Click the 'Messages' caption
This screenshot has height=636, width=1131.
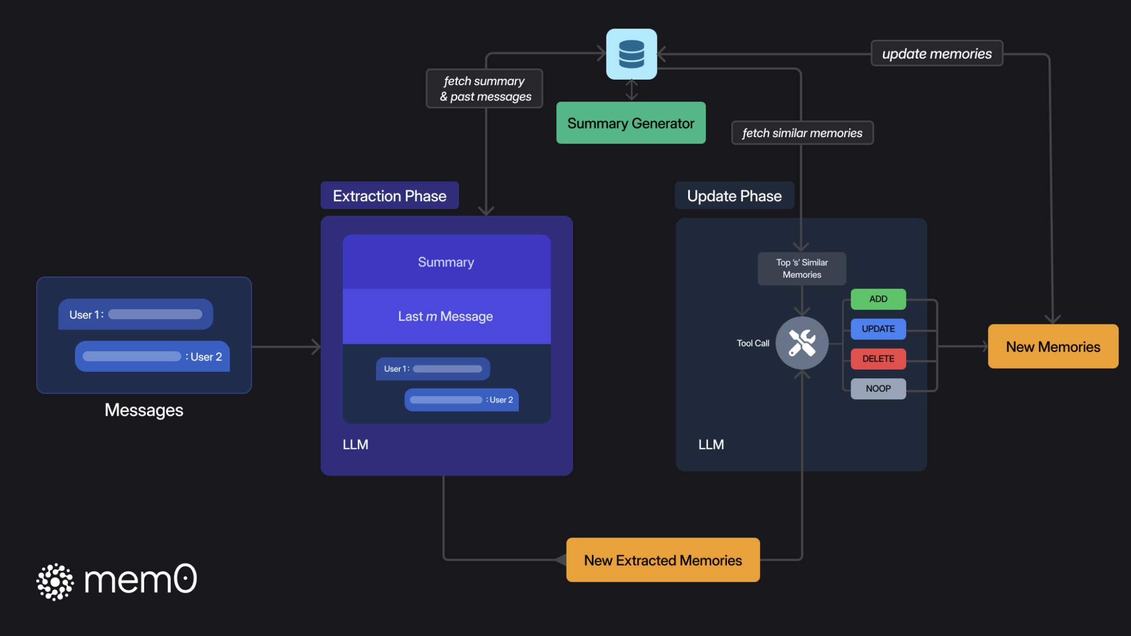coord(144,410)
